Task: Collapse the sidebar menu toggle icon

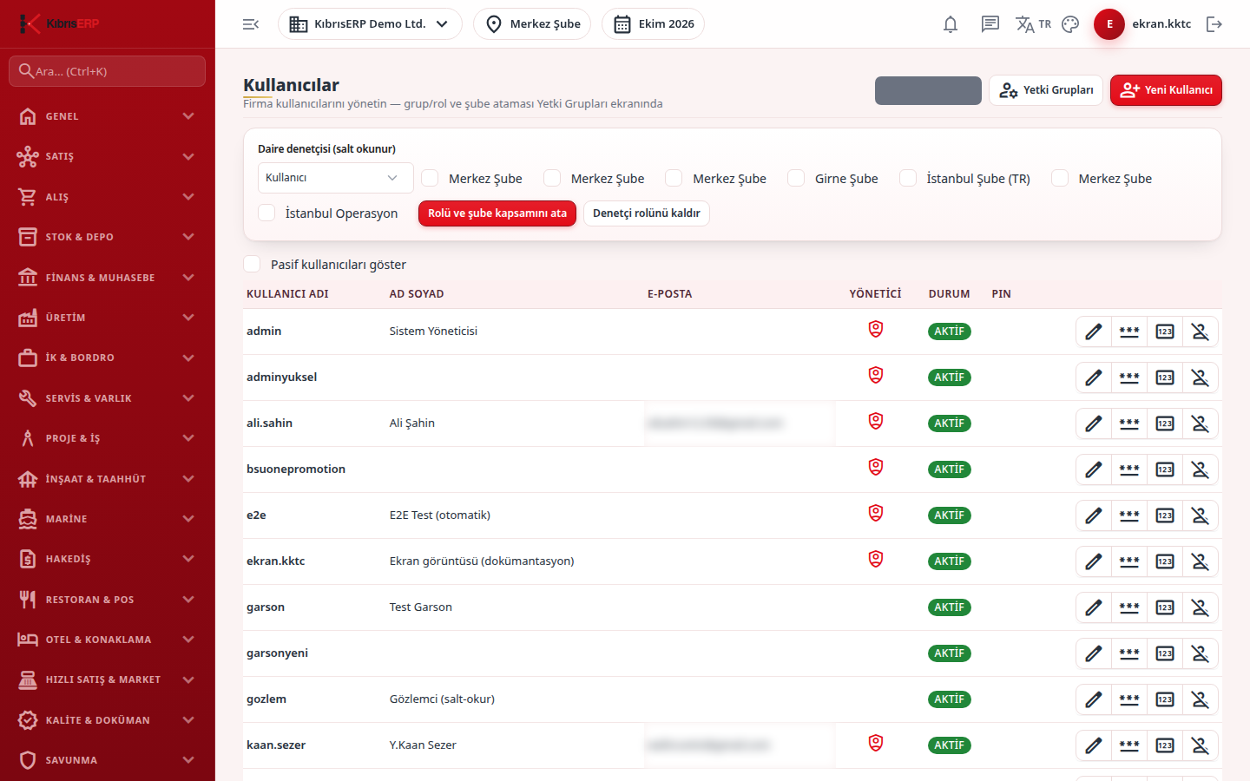Action: coord(251,24)
